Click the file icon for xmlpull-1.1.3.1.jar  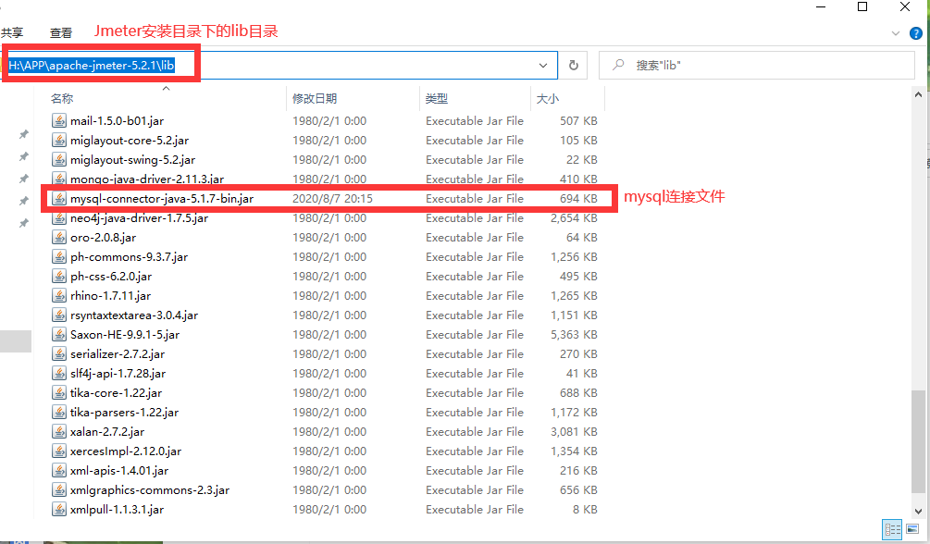coord(59,510)
